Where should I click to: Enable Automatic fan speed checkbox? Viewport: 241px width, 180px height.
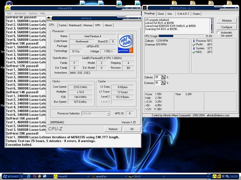(x=218, y=32)
